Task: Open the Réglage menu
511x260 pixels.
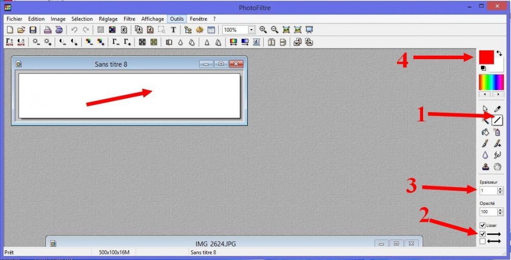Action: (108, 19)
